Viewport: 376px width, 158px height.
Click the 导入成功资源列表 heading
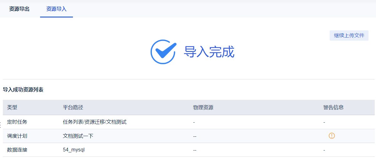[x=23, y=90]
